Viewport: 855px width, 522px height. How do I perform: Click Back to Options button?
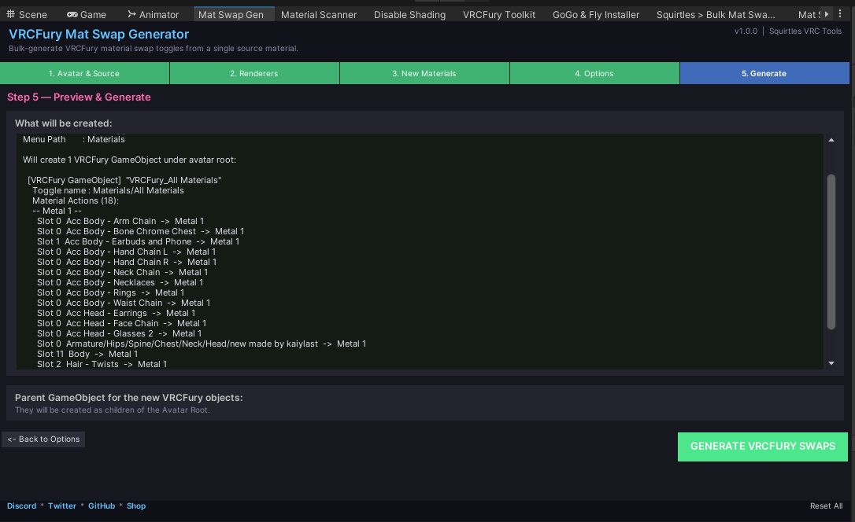tap(43, 439)
